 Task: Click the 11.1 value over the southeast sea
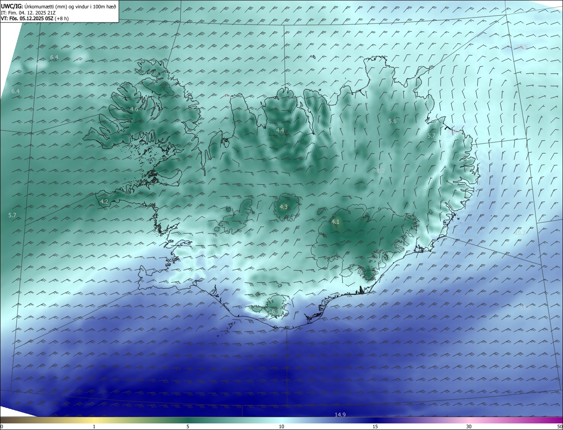(x=525, y=308)
